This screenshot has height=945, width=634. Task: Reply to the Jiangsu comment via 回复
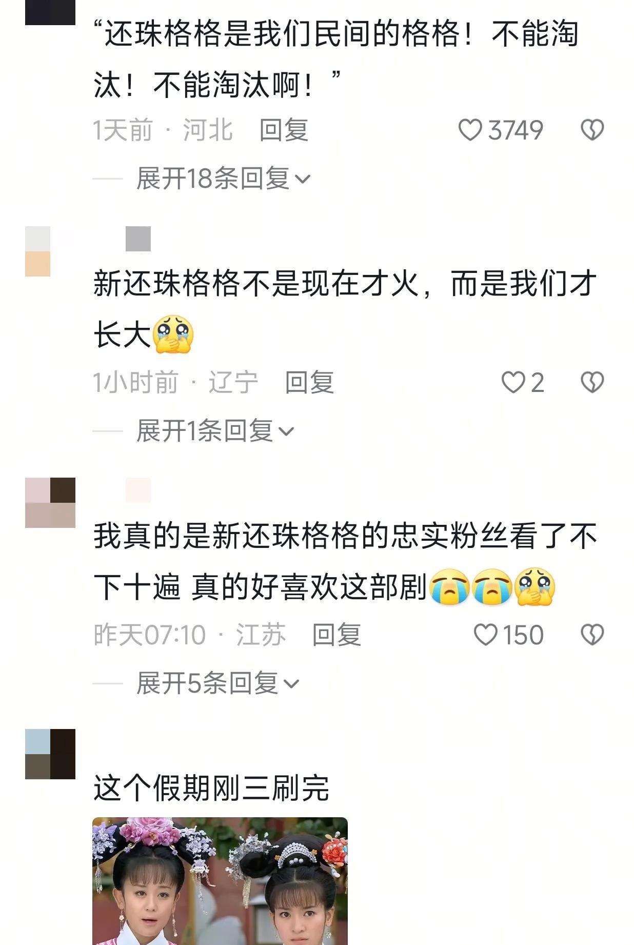(x=336, y=635)
